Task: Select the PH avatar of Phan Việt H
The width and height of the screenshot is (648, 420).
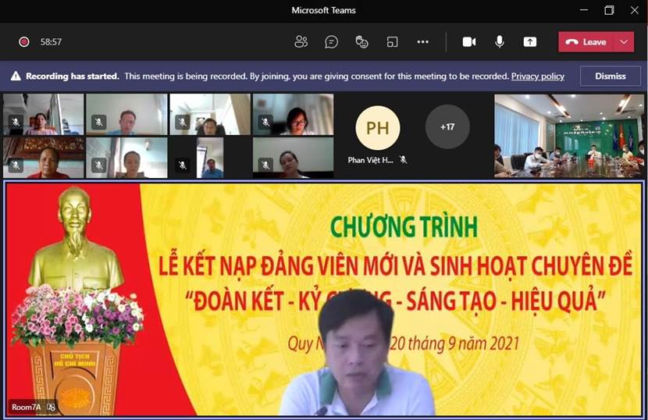Action: coord(378,128)
